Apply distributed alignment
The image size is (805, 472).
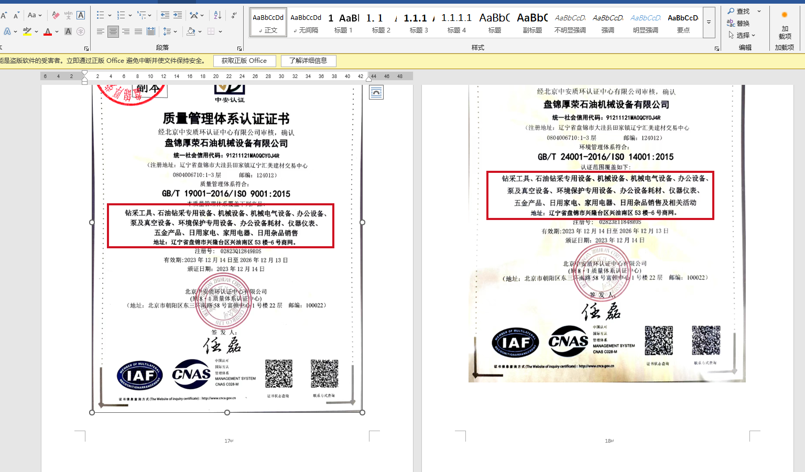(151, 31)
